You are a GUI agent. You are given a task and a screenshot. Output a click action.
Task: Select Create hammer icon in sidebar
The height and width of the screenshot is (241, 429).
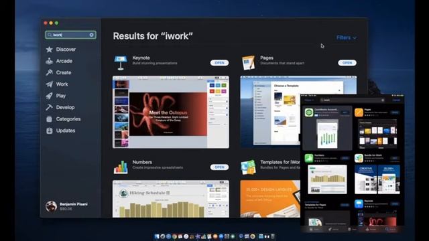tap(49, 72)
